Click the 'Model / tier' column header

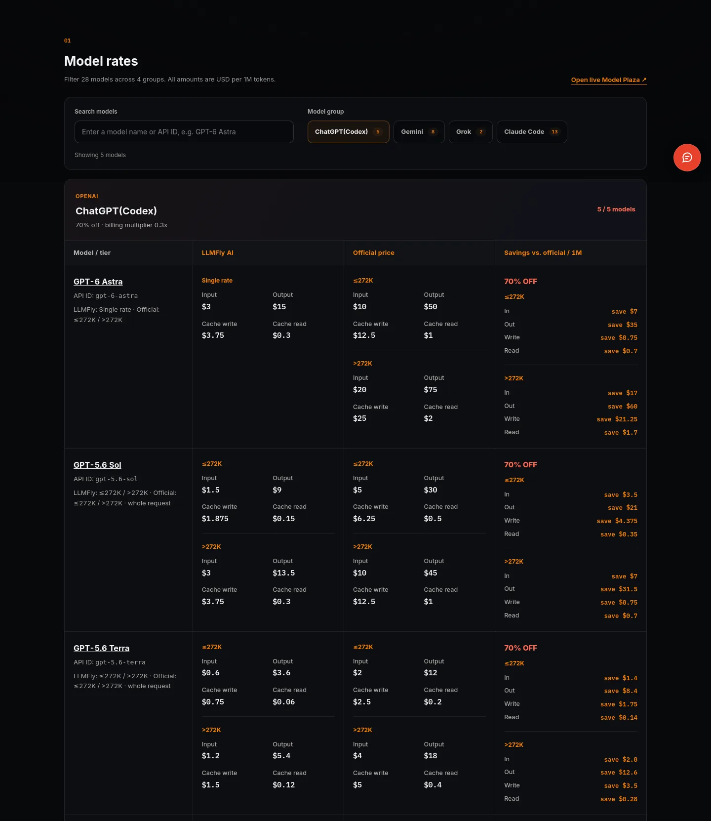92,253
